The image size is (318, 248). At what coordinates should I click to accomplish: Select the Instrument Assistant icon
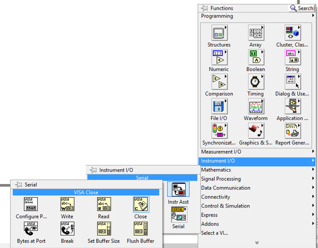coord(178,190)
